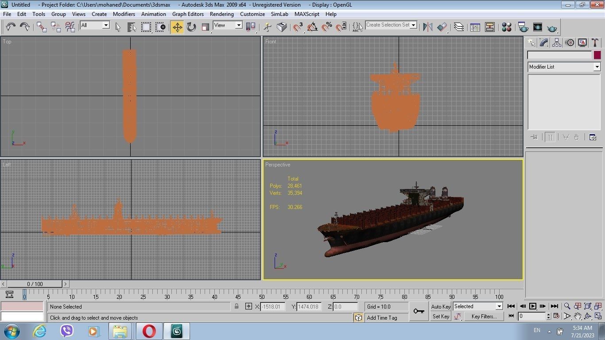Toggle Auto Key mode
The image size is (605, 340).
(x=441, y=306)
